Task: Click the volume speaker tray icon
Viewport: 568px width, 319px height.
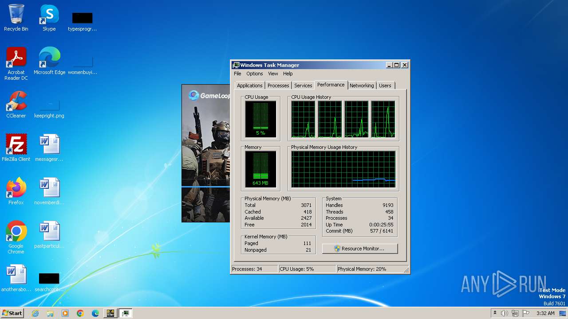Action: (x=505, y=313)
